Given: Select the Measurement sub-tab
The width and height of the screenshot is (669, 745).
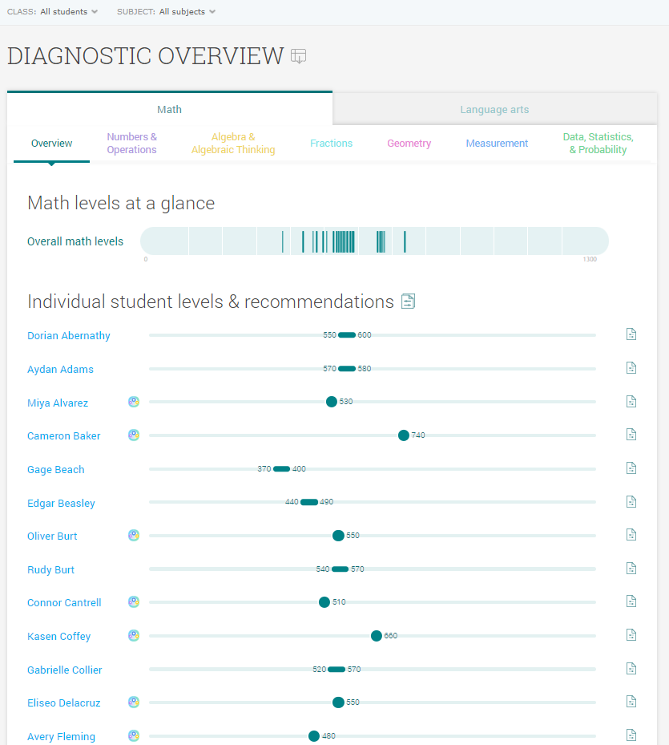Looking at the screenshot, I should click(x=497, y=143).
